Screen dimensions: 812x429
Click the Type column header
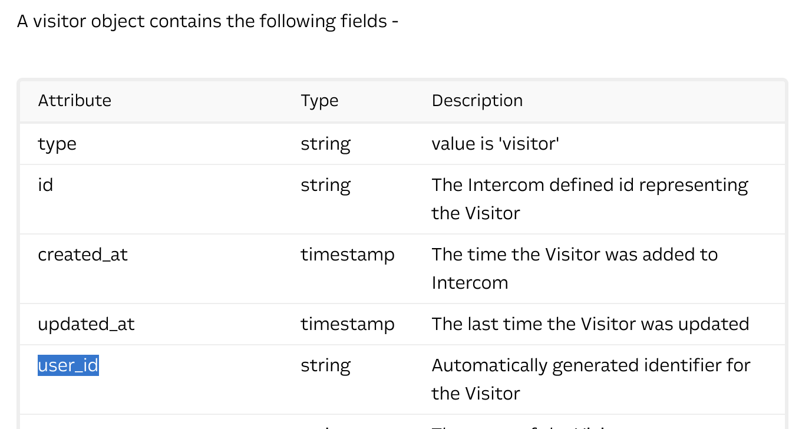319,101
